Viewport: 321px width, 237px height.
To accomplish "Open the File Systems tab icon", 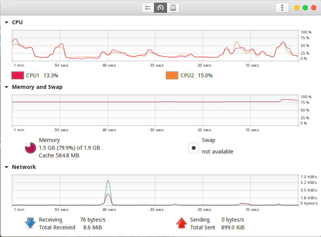I will point(173,8).
